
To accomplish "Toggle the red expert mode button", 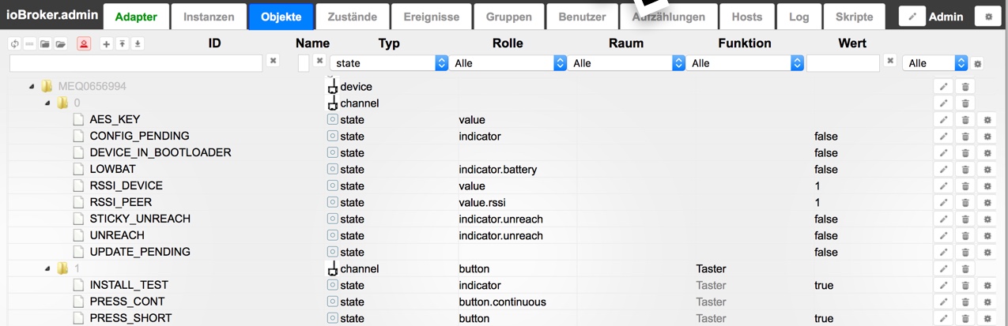I will pyautogui.click(x=83, y=44).
